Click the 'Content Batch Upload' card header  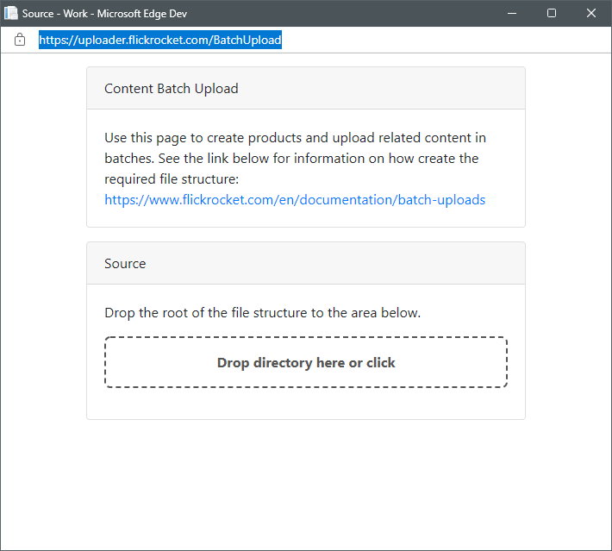click(172, 89)
